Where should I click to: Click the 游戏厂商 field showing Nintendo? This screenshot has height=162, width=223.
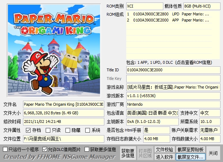click(173, 104)
